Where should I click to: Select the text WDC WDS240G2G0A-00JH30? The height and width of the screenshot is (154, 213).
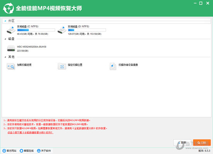31,47
